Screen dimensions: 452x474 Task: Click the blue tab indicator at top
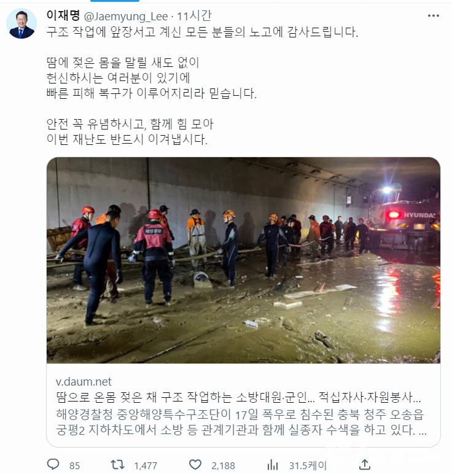point(115,1)
